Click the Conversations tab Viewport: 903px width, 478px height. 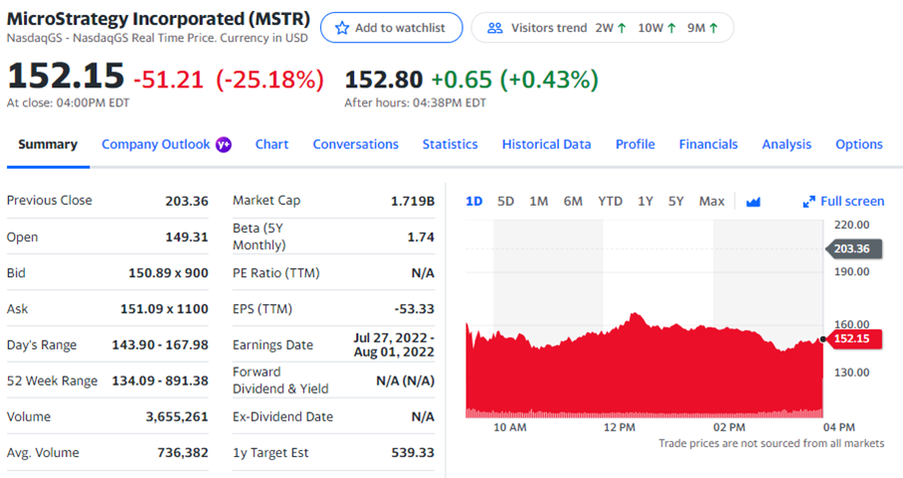click(355, 145)
